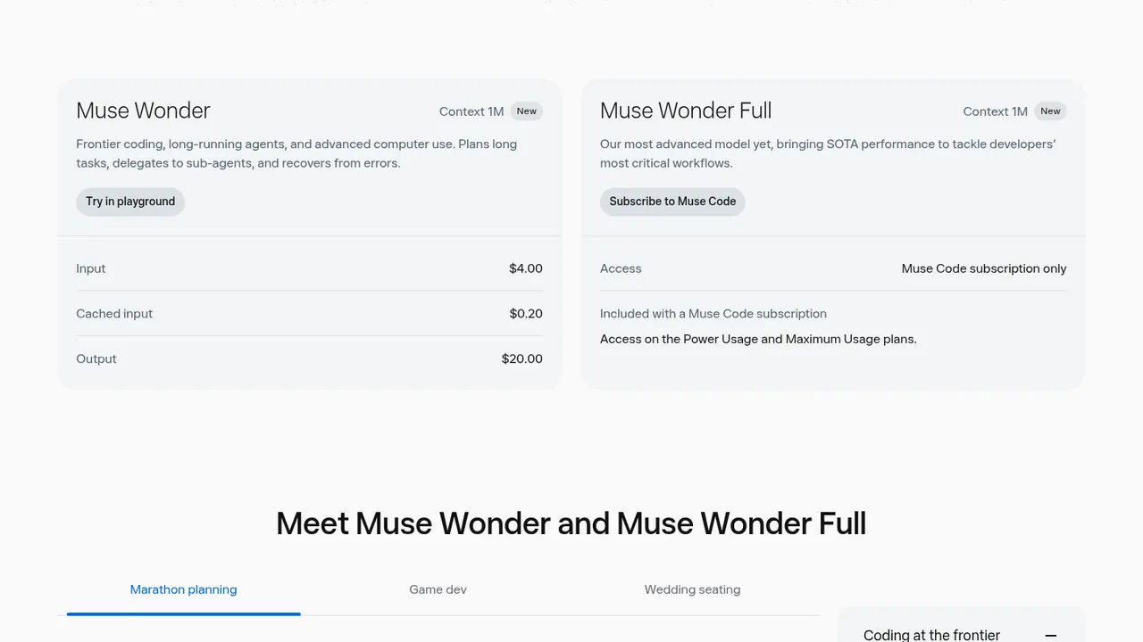1143x642 pixels.
Task: Click Subscribe to Muse Code button
Action: 672,202
